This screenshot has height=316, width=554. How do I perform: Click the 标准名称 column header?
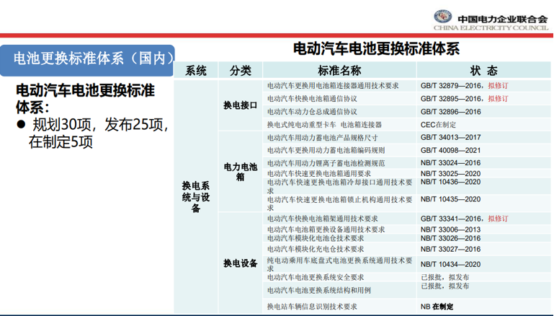pyautogui.click(x=339, y=71)
